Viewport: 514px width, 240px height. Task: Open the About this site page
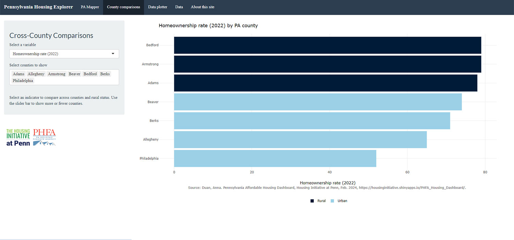point(202,7)
